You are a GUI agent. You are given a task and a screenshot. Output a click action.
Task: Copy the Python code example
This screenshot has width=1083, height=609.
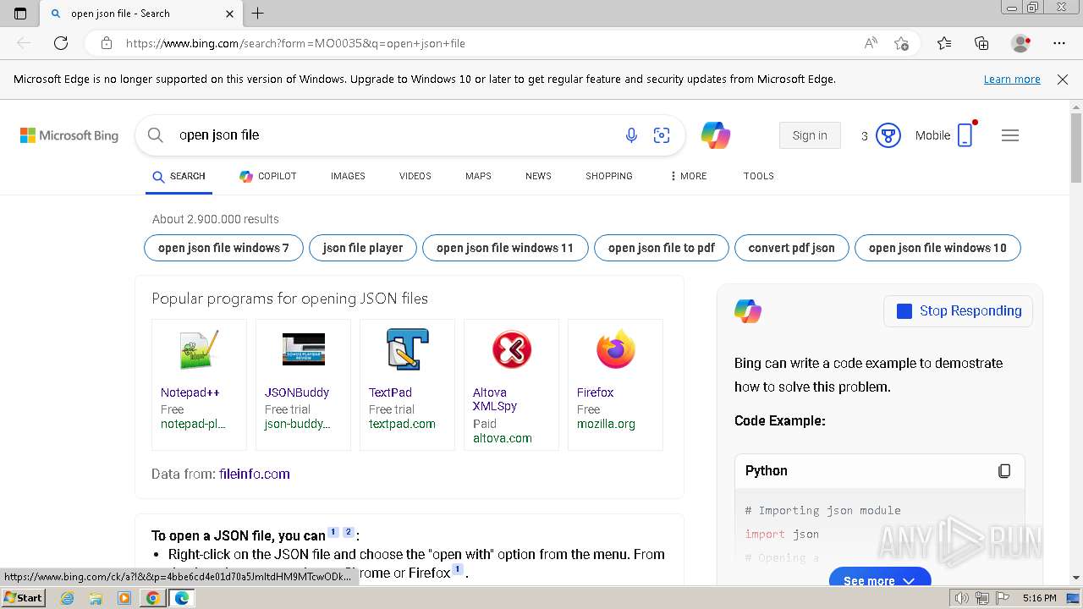pos(1004,471)
